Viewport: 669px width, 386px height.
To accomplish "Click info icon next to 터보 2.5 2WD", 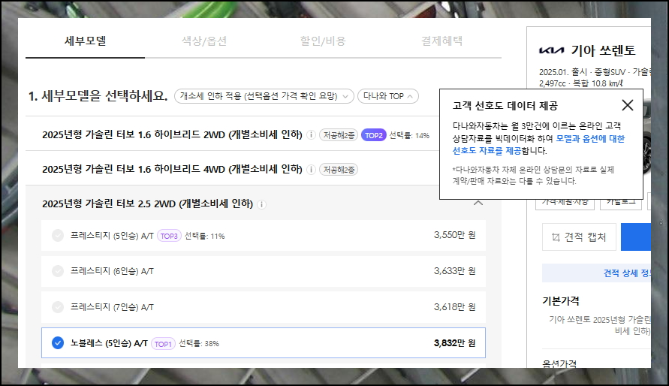I will point(261,204).
